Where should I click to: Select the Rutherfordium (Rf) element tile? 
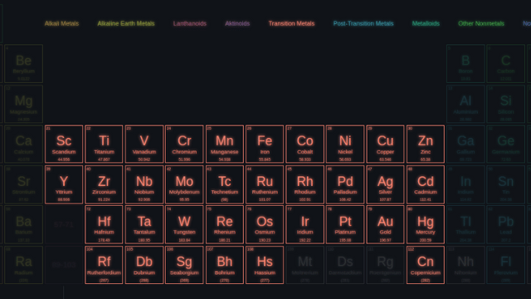(x=104, y=265)
